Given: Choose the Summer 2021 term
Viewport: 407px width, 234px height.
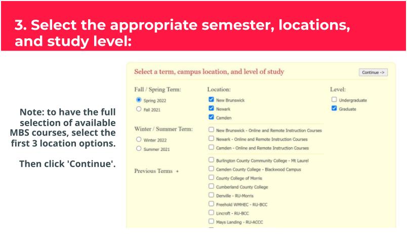Looking at the screenshot, I should 139,149.
